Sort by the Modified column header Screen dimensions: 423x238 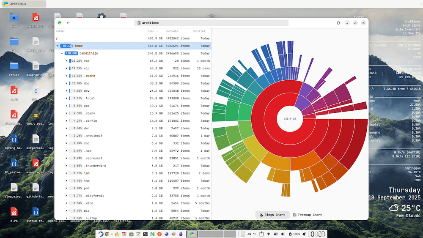tap(199, 31)
